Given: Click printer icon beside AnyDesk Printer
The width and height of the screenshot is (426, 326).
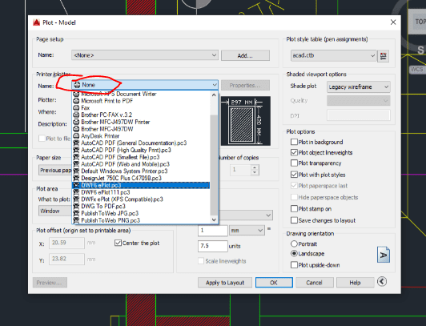Looking at the screenshot, I should [76, 136].
